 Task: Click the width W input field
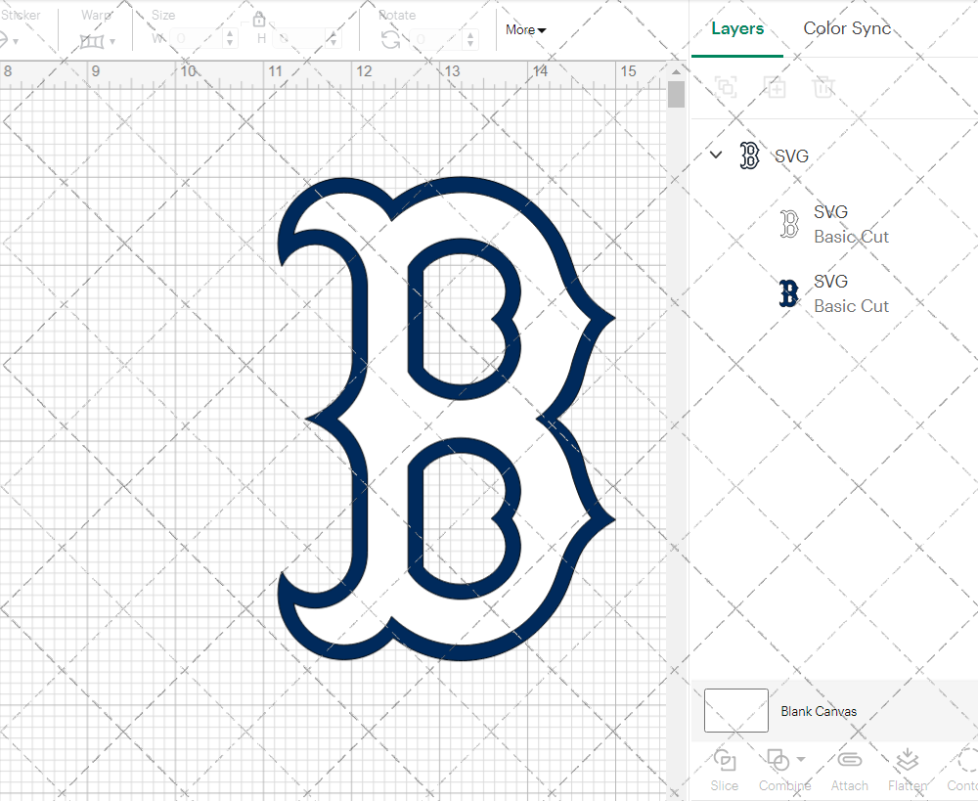coord(196,39)
